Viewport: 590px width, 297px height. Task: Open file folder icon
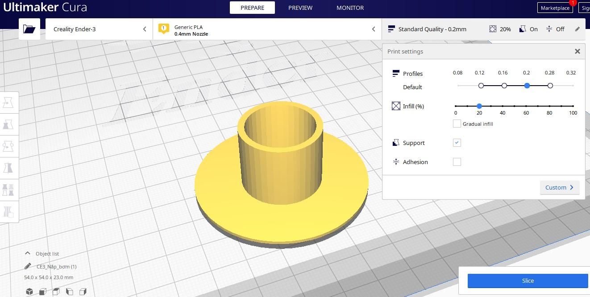29,29
